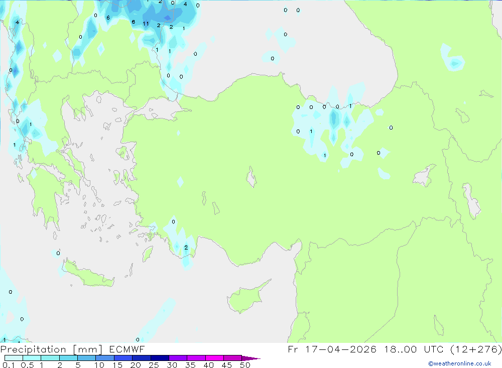Click legend label "10"

99,365
